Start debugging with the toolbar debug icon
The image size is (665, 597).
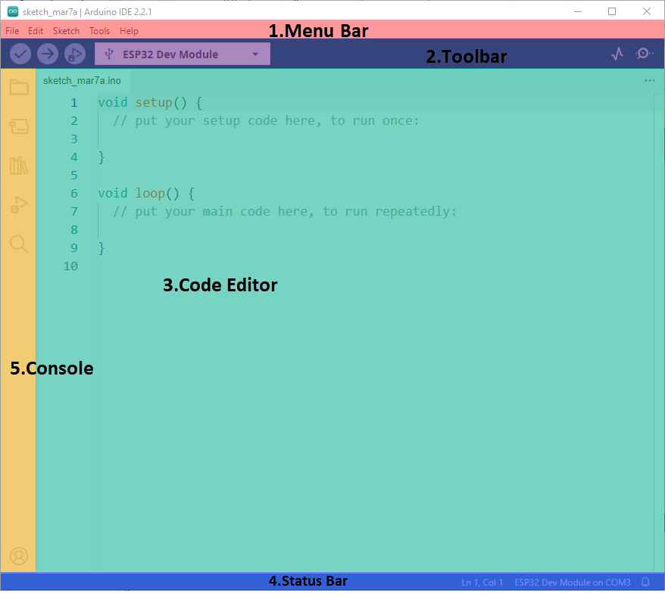[75, 54]
